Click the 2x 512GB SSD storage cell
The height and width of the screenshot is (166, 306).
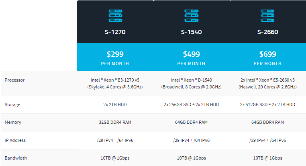click(267, 105)
